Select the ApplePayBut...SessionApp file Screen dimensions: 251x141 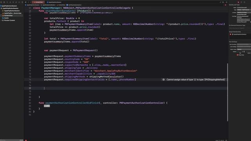click(x=13, y=13)
